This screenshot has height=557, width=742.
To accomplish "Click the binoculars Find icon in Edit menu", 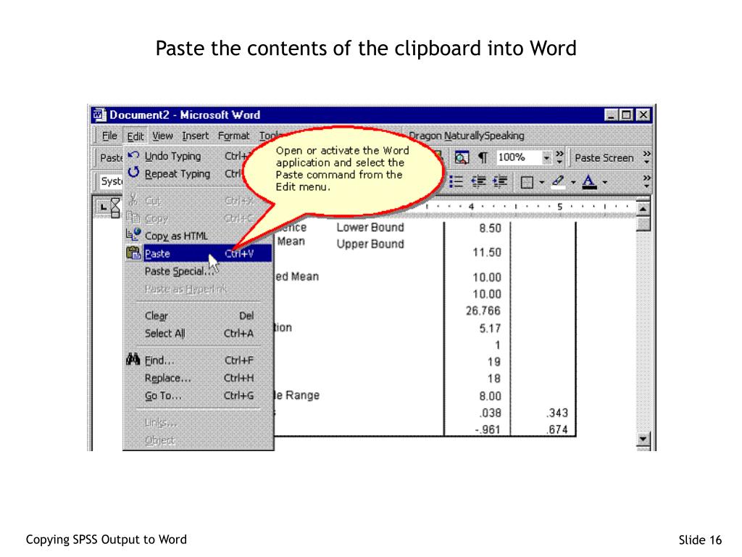I will point(133,360).
